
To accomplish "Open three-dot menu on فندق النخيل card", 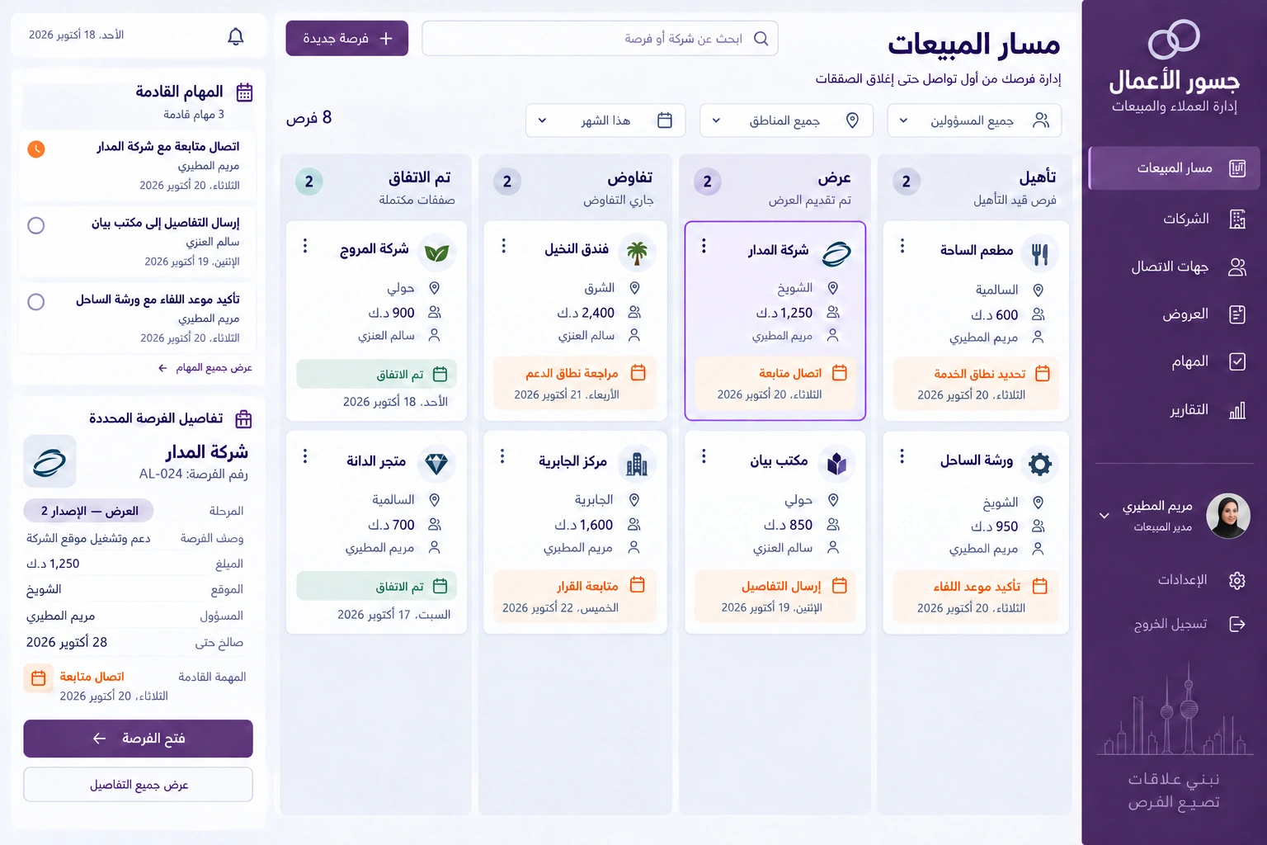I will tap(503, 246).
